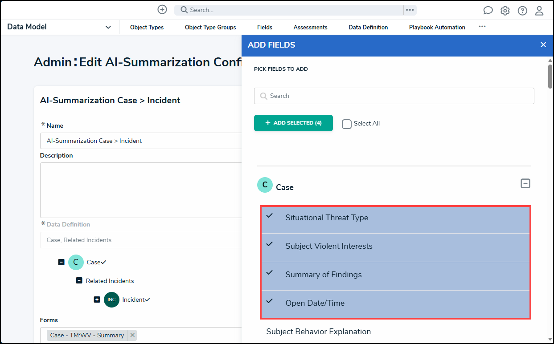Screen dimensions: 554x344
Task: Click the INC Incident circle icon
Action: [111, 299]
